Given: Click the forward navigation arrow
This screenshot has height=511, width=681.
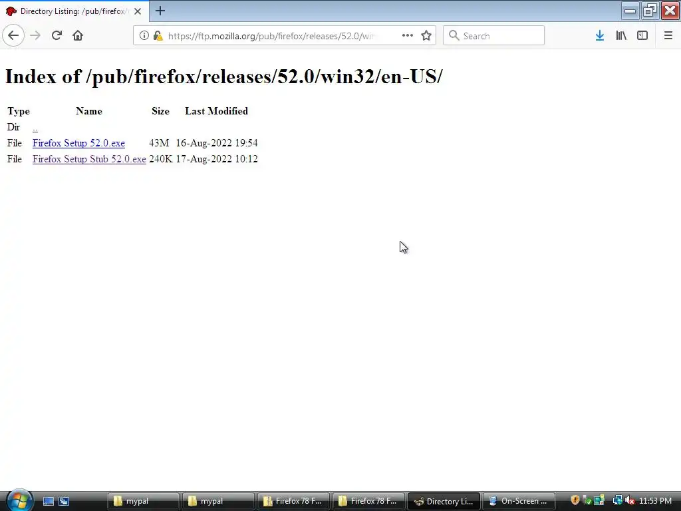Looking at the screenshot, I should click(x=35, y=36).
